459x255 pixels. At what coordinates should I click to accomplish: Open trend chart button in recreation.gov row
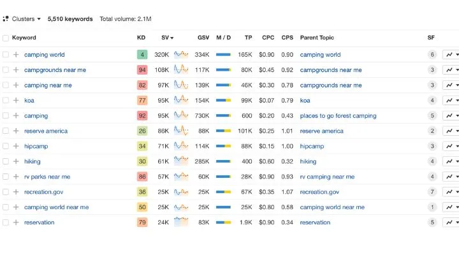click(449, 192)
